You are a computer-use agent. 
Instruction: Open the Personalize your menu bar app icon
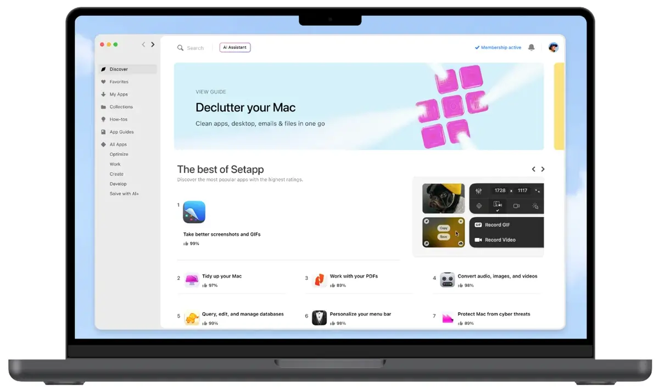[320, 318]
